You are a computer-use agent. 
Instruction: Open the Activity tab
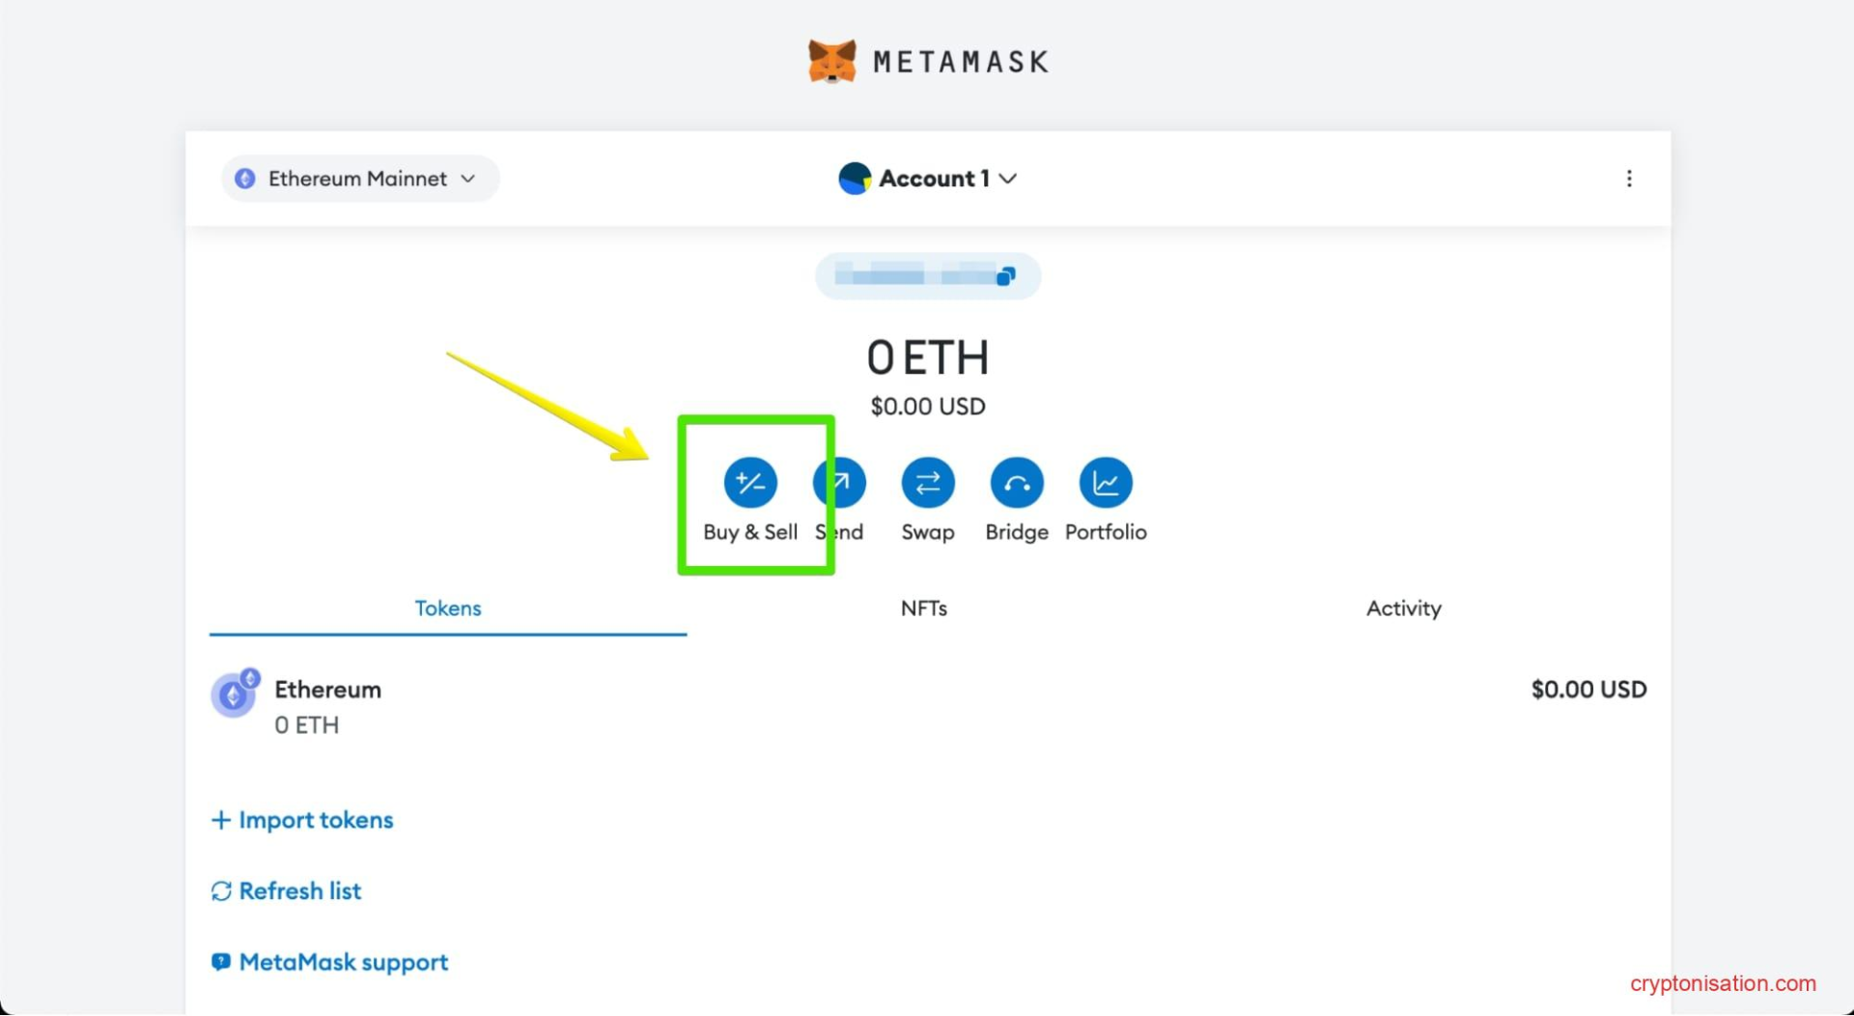[x=1402, y=608]
